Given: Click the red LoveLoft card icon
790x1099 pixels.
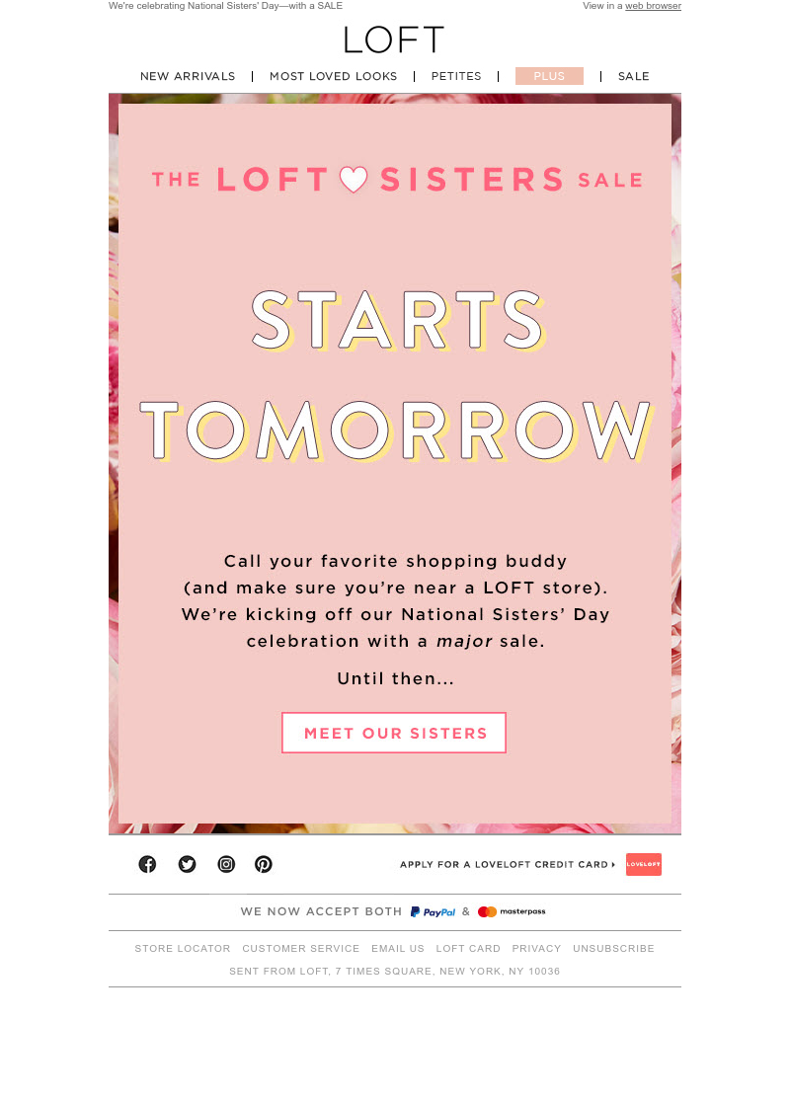Looking at the screenshot, I should (x=644, y=864).
